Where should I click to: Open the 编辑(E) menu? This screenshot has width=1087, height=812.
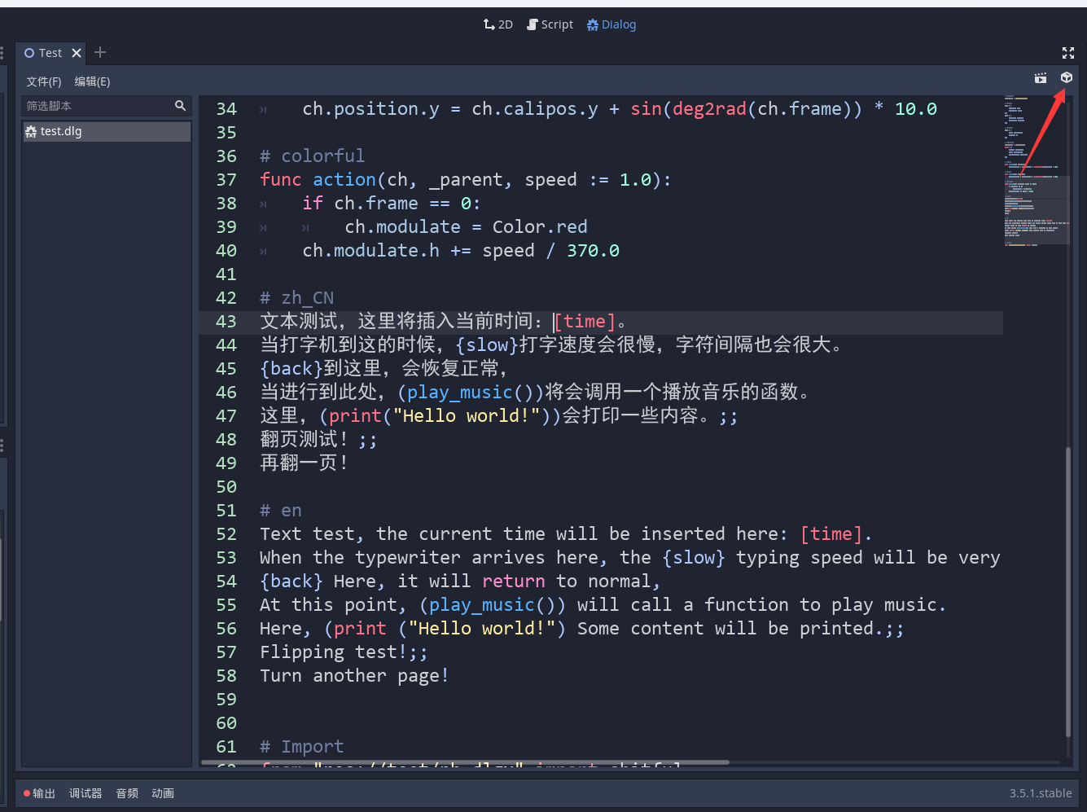[92, 81]
